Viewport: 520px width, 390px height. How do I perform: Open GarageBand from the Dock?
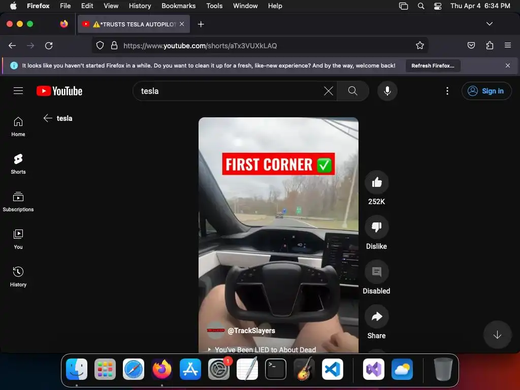[304, 369]
